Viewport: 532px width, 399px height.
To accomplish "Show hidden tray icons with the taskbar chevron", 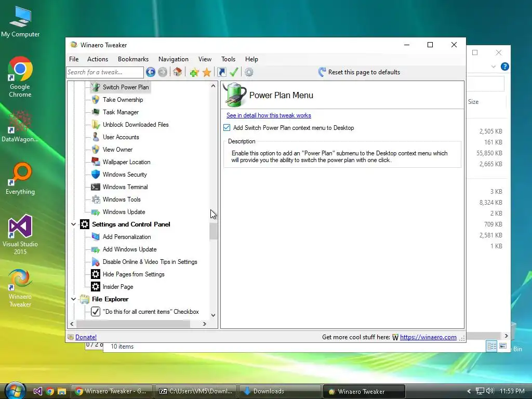I will click(x=469, y=391).
